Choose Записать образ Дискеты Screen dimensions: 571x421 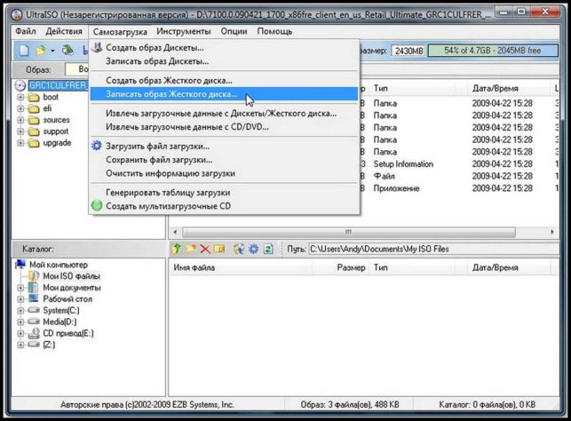[x=224, y=60]
